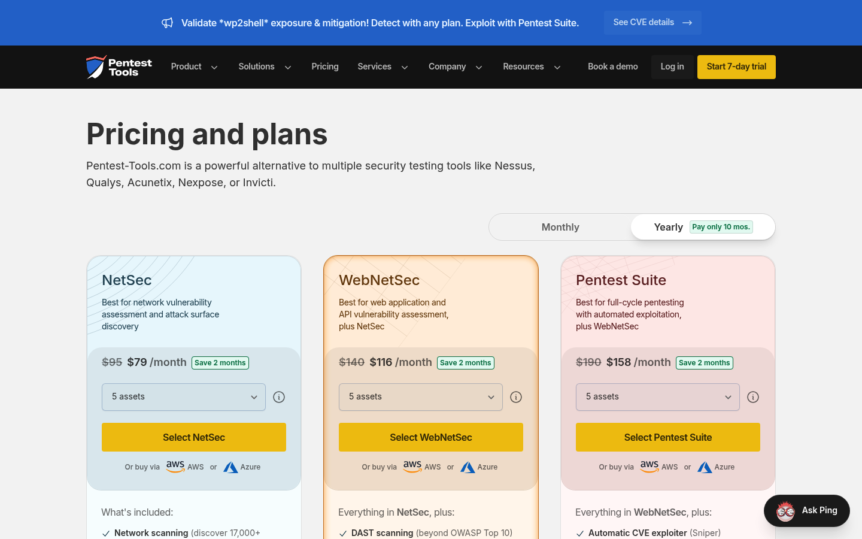This screenshot has height=539, width=862.
Task: Click the Log in button
Action: tap(672, 67)
